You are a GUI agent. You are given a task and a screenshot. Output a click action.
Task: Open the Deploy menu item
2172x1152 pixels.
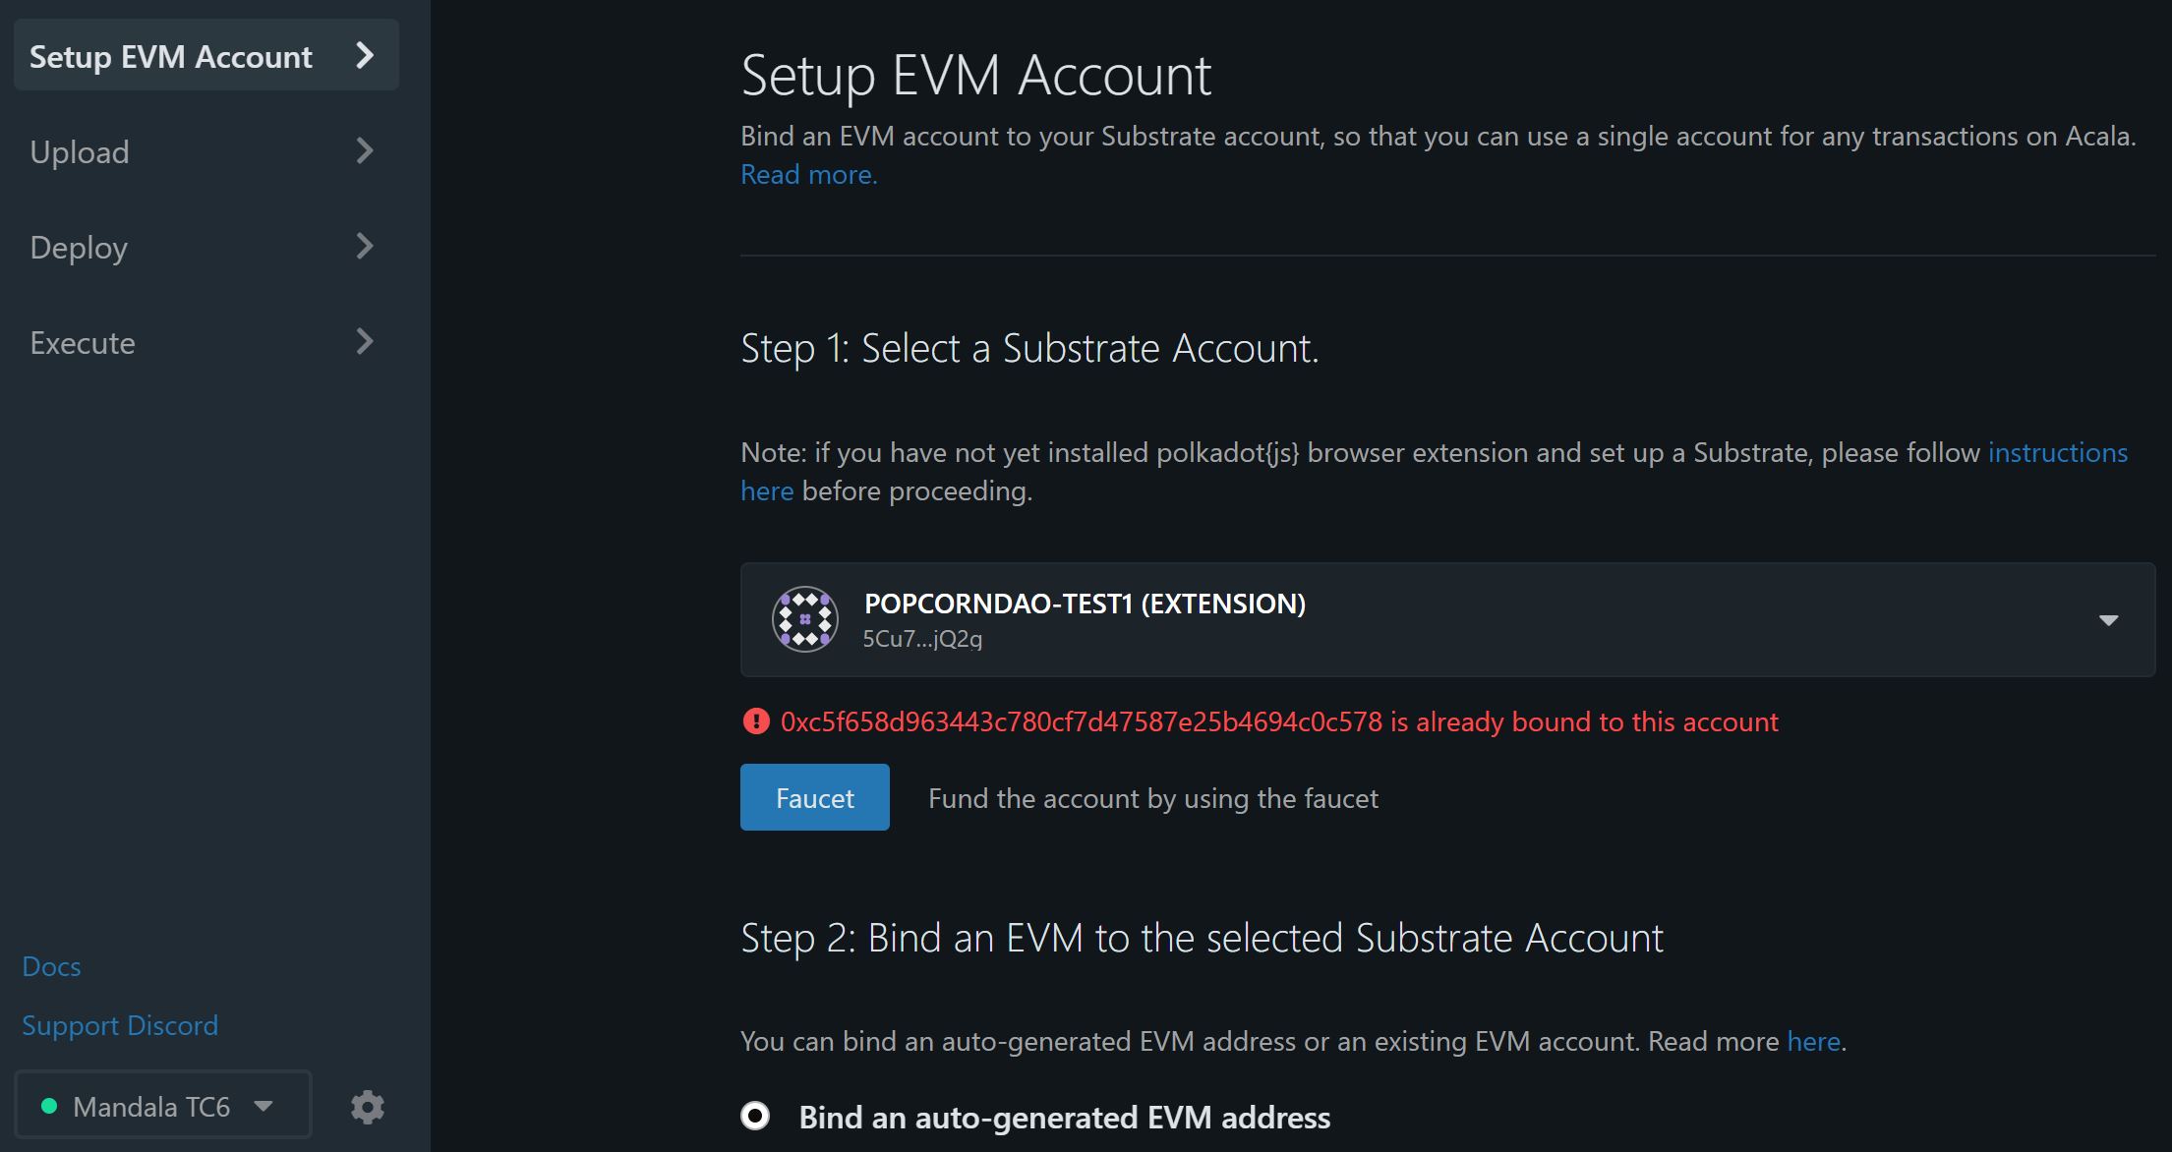[x=79, y=248]
